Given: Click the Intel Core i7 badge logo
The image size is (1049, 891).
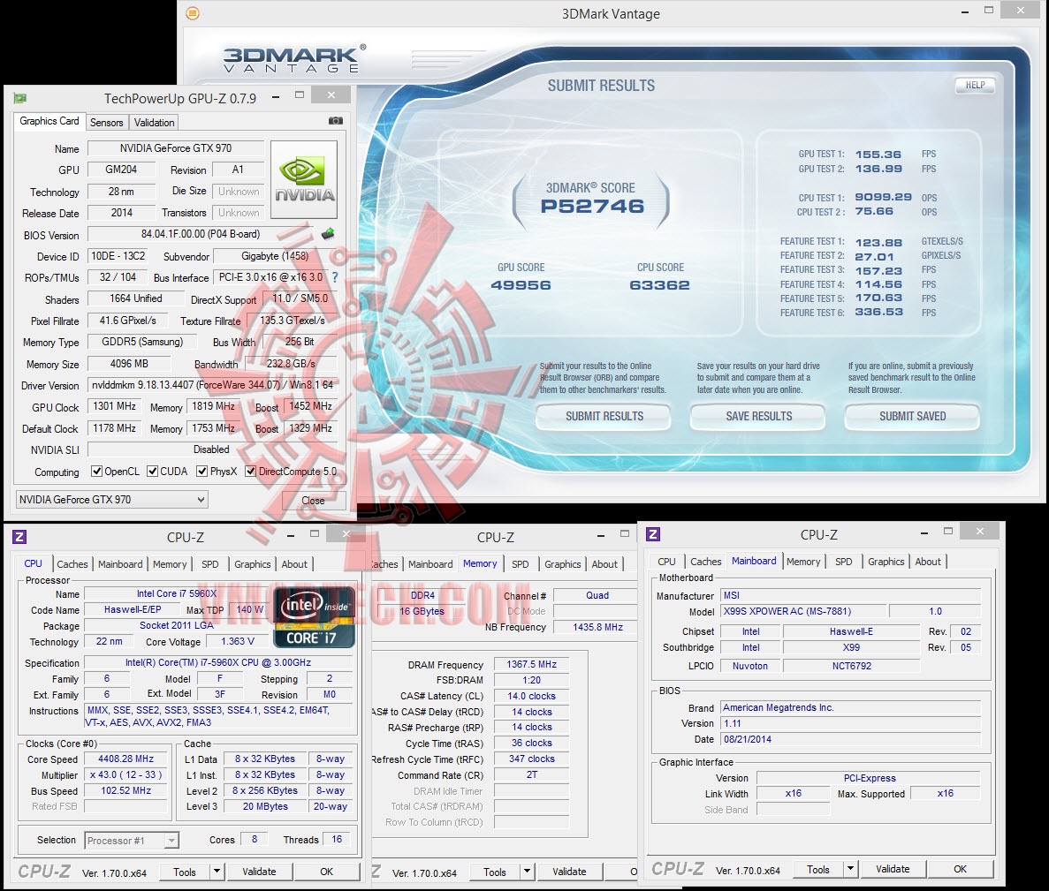Looking at the screenshot, I should pyautogui.click(x=314, y=617).
